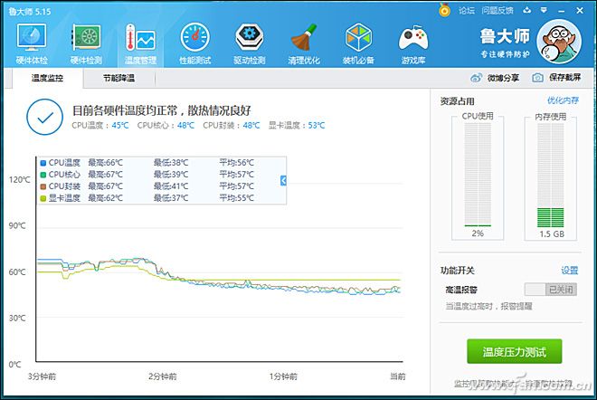Open 论坛 forum link
Viewport: 597px width, 400px height.
(x=467, y=11)
